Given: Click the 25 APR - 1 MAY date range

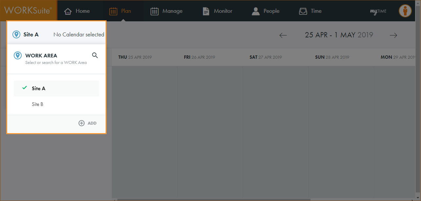Looking at the screenshot, I should (x=339, y=35).
